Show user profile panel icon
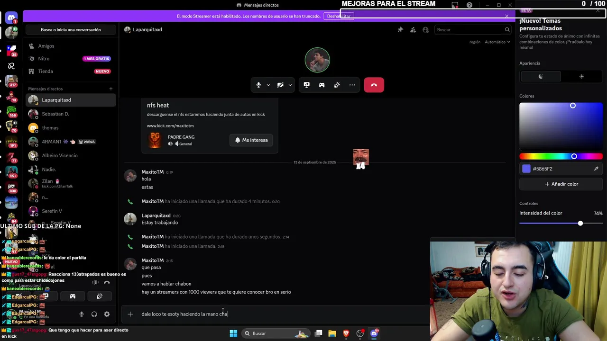The image size is (607, 341). 425,29
